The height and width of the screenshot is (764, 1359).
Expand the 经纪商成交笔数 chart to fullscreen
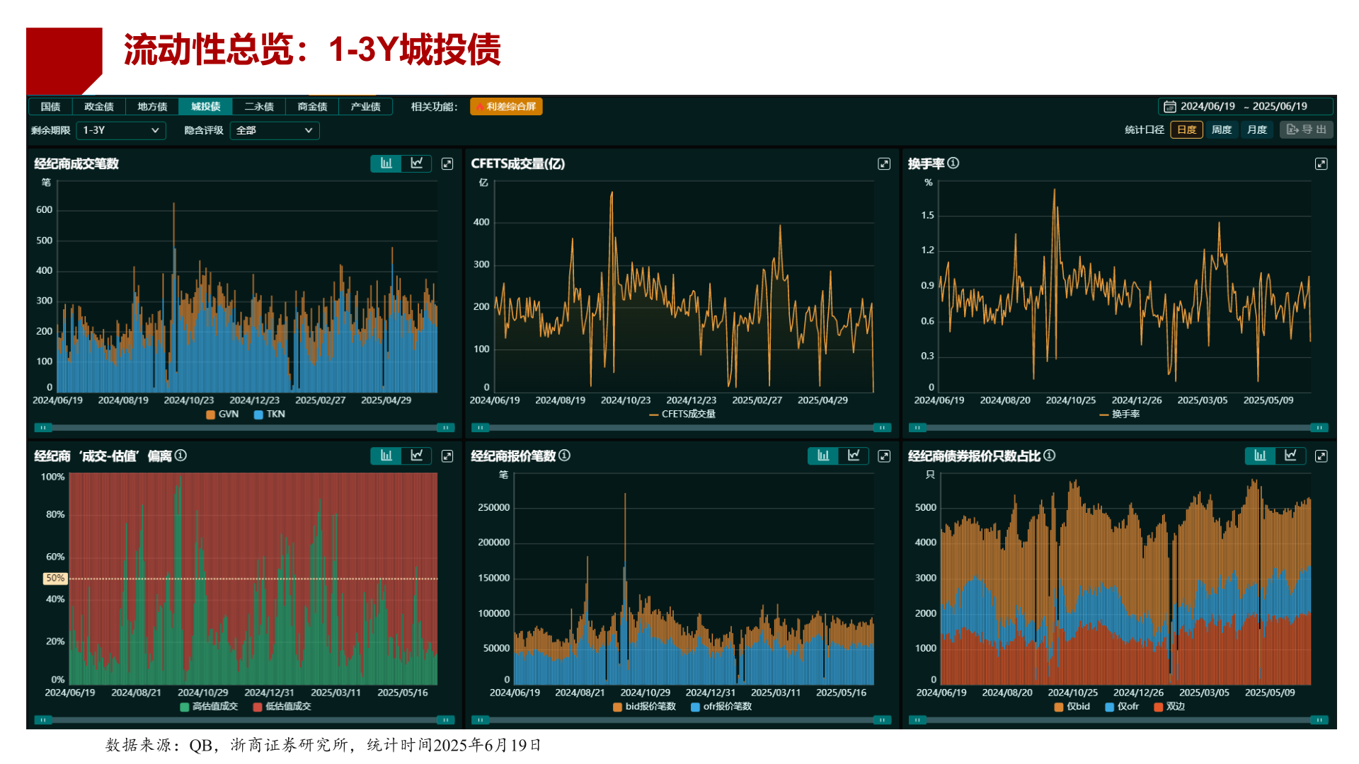447,164
